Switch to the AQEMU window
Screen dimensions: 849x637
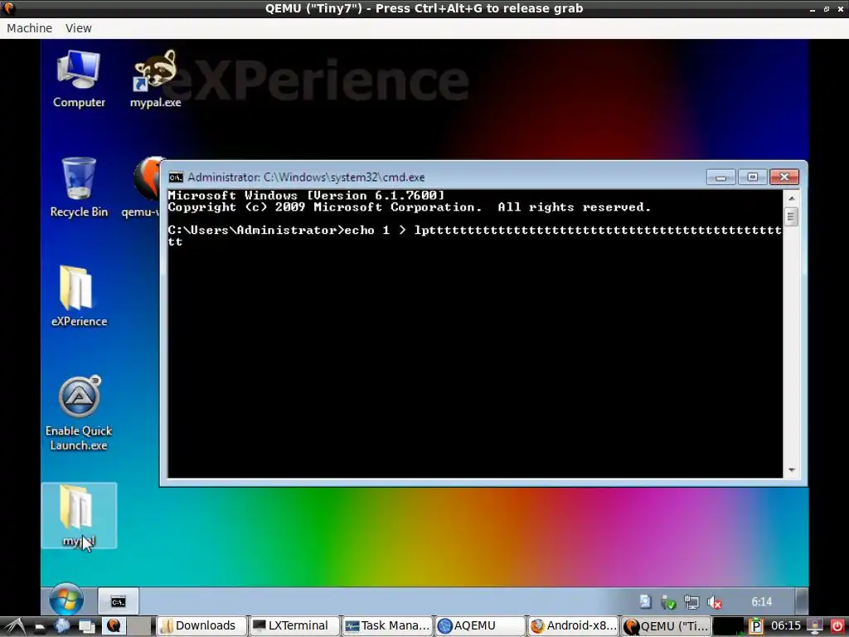480,625
